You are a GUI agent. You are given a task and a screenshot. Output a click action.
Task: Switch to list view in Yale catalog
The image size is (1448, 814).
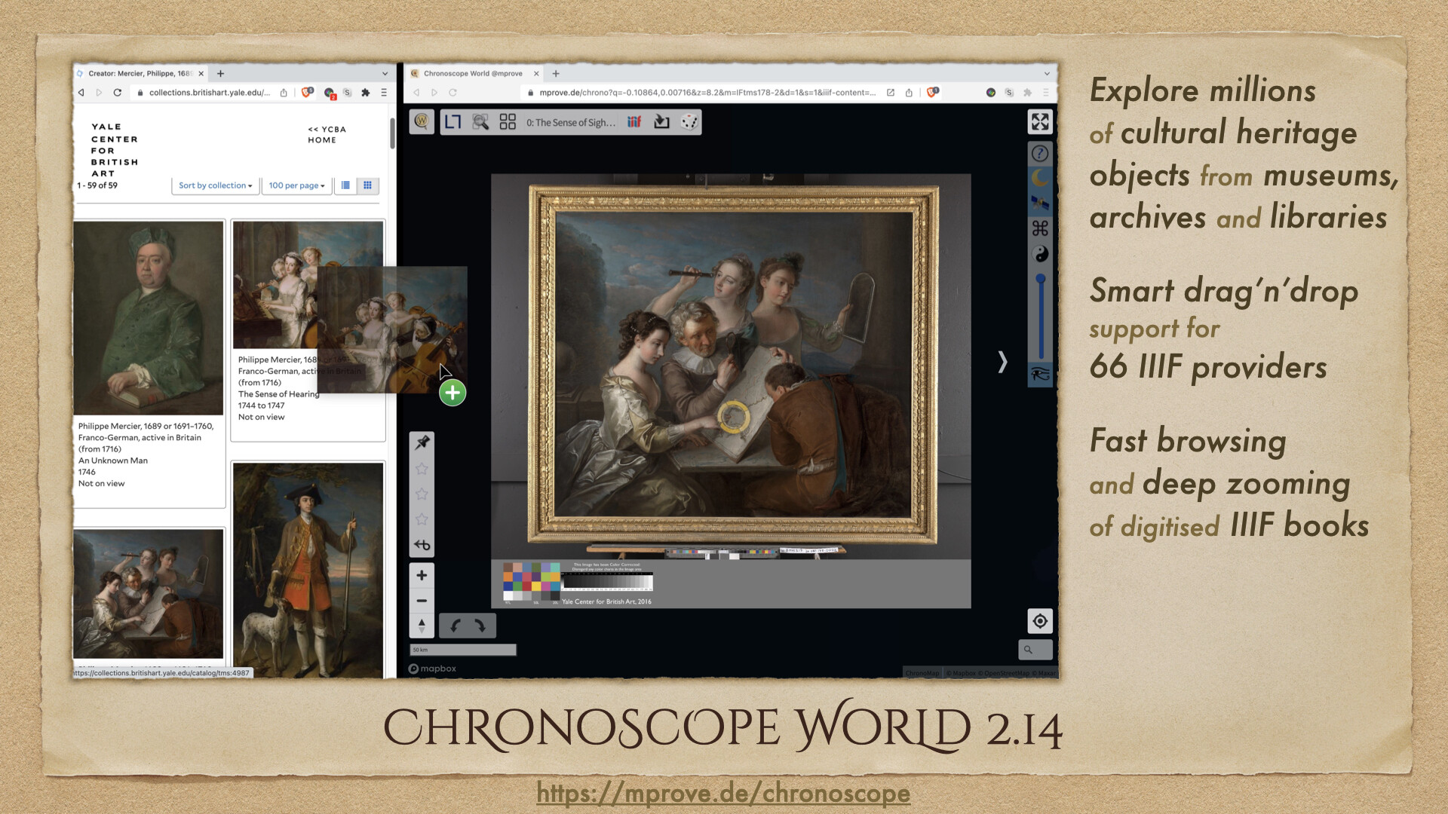point(345,185)
